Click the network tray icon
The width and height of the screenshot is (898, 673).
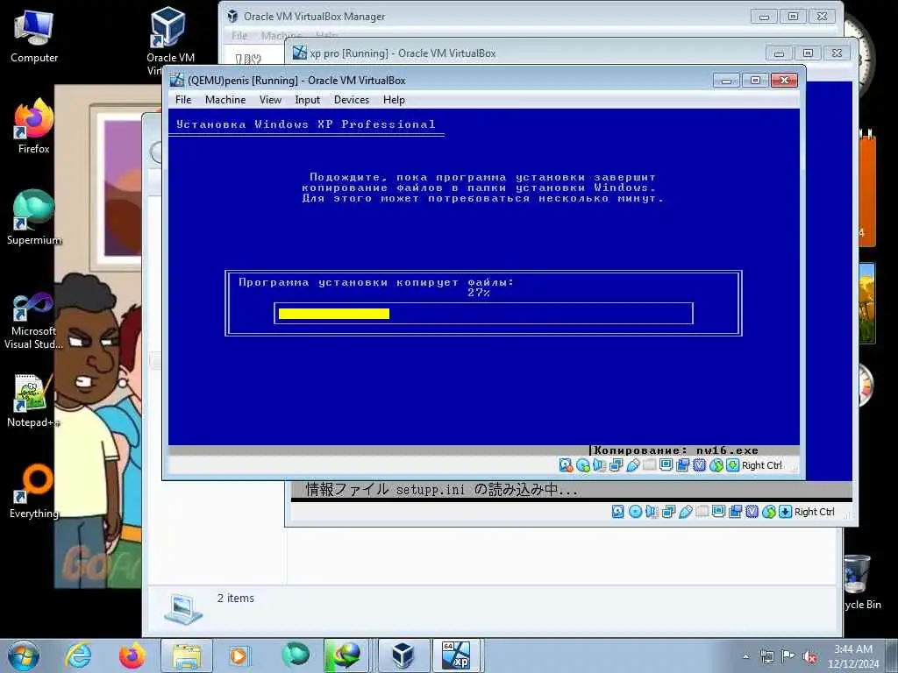(766, 656)
